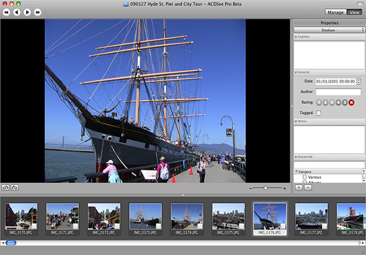
Task: Collapse the Category tree
Action: pos(297,171)
